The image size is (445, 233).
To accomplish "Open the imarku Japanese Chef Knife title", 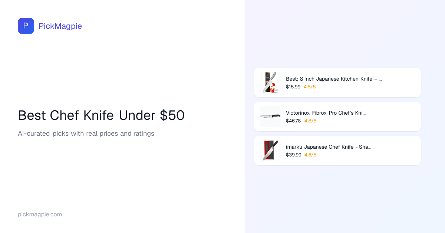I will coord(329,147).
